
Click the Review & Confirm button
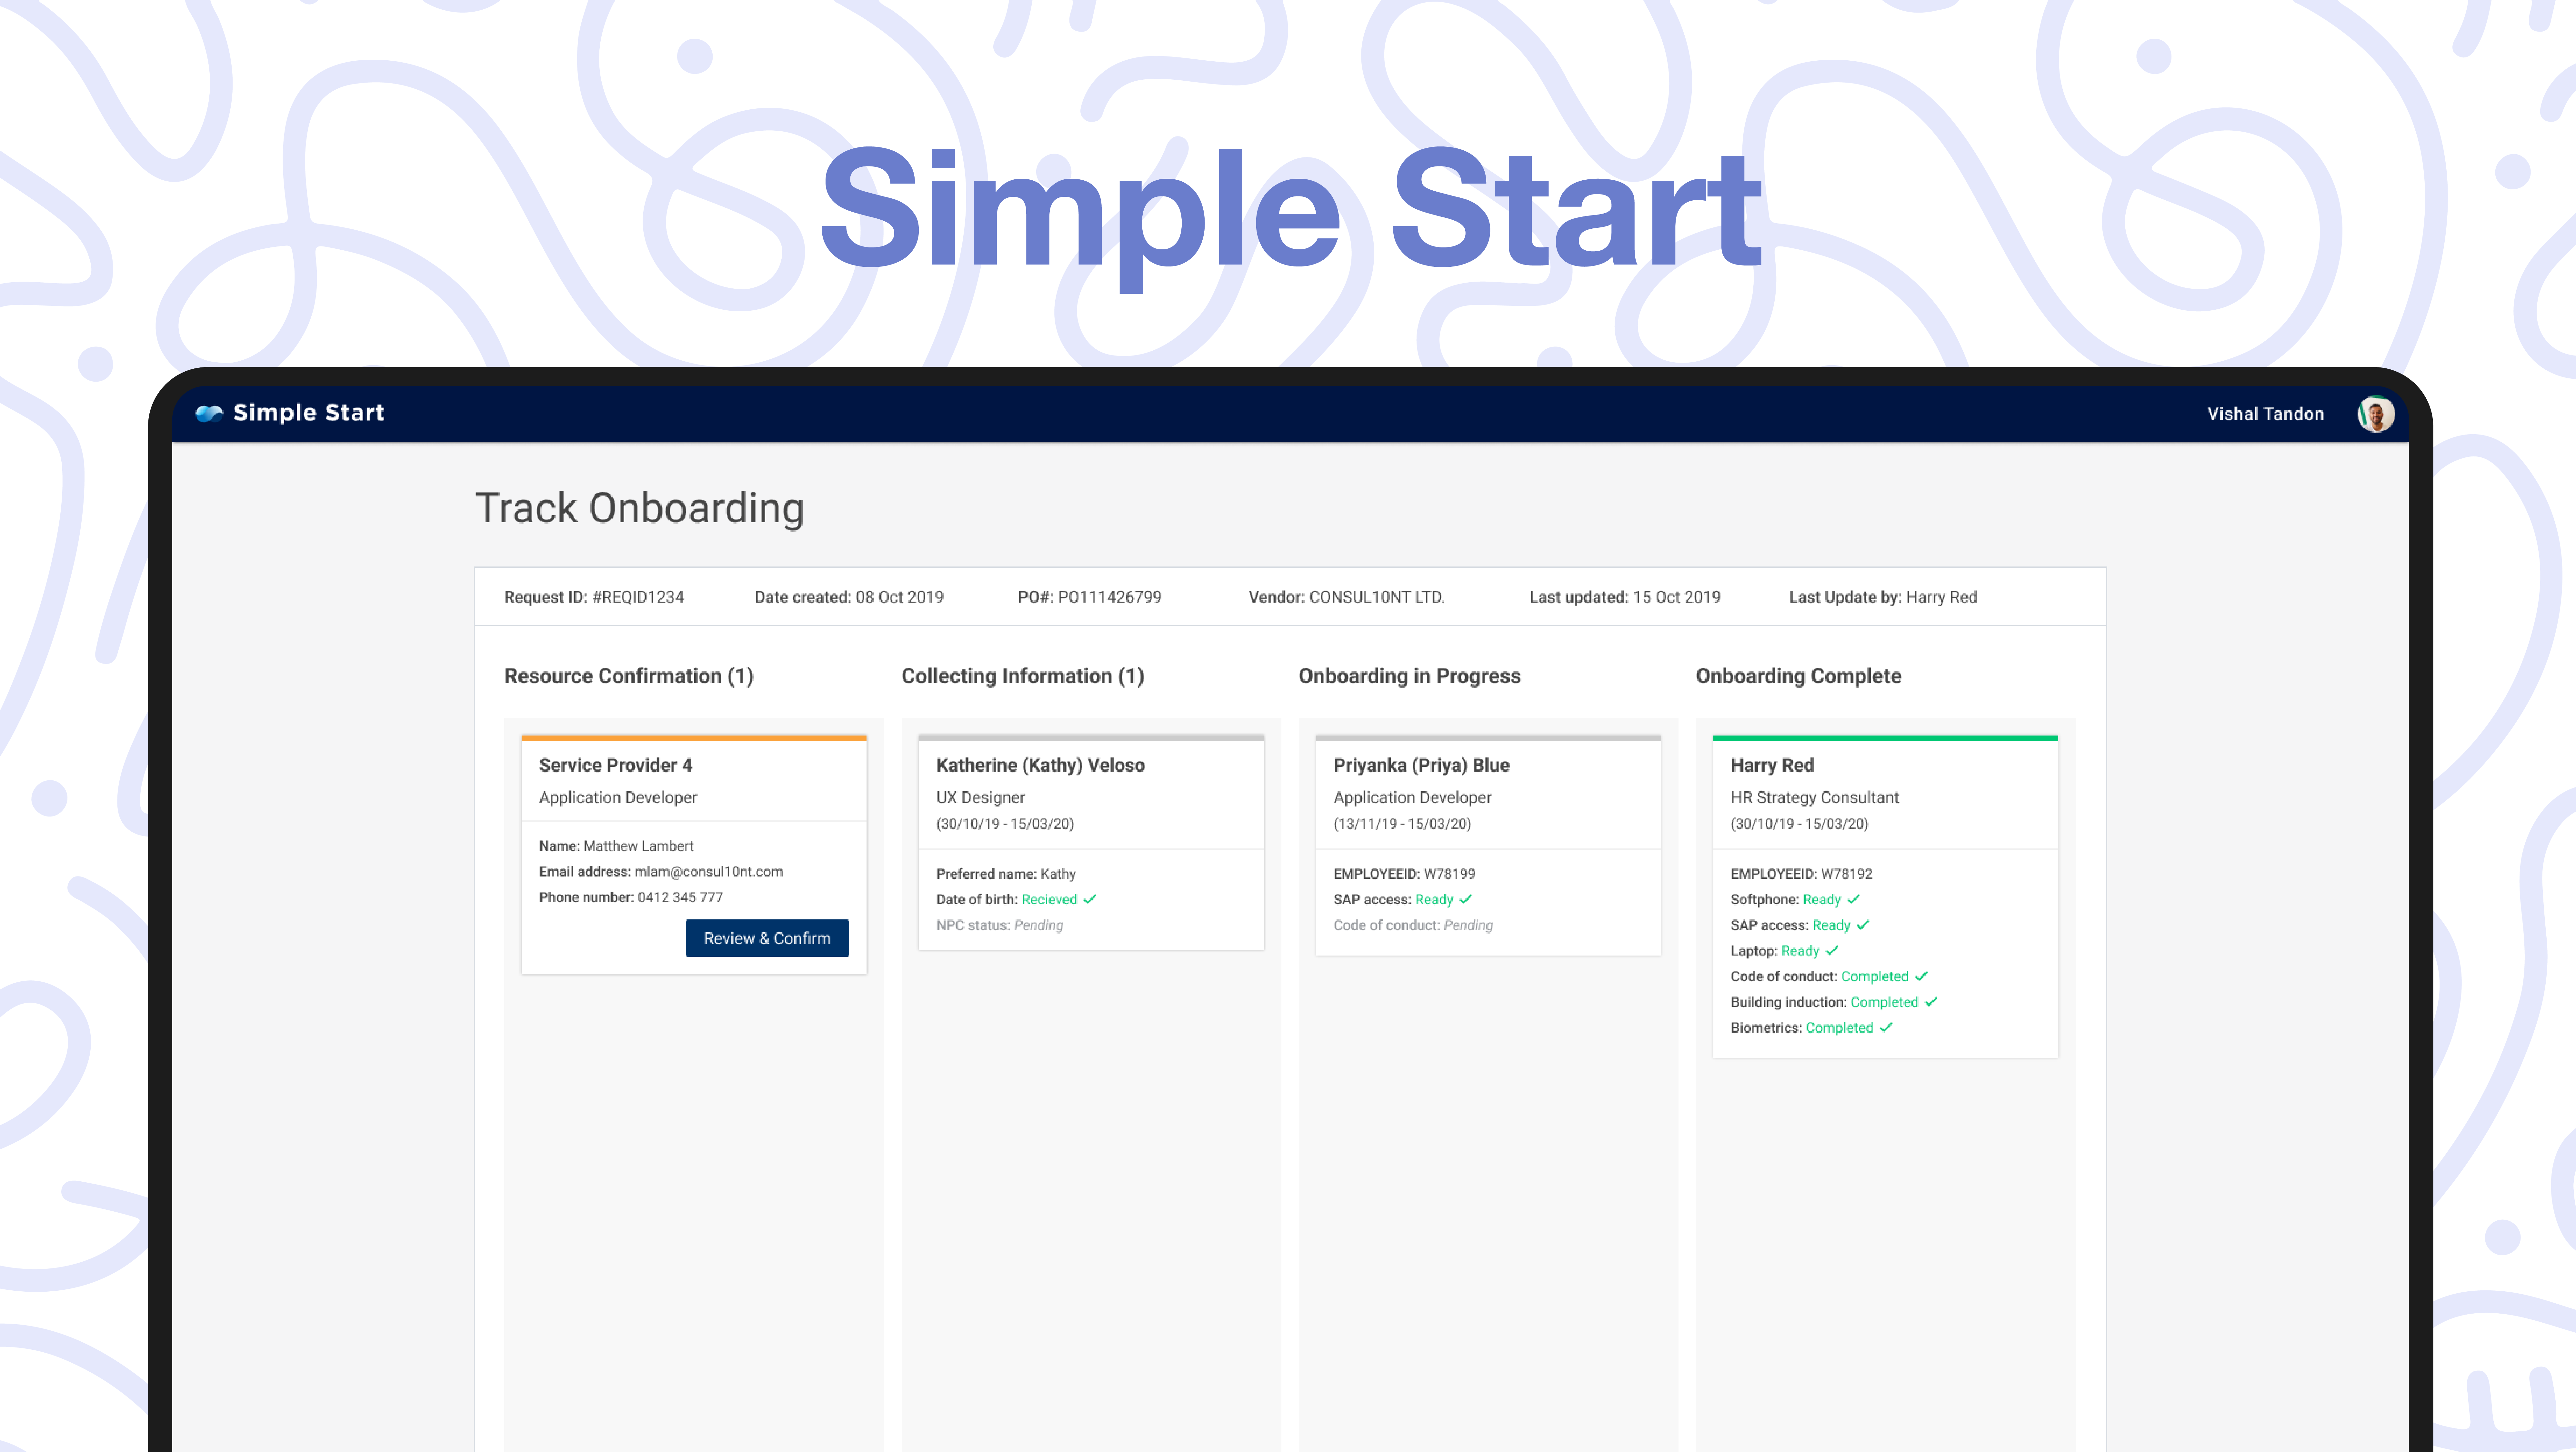(x=767, y=938)
